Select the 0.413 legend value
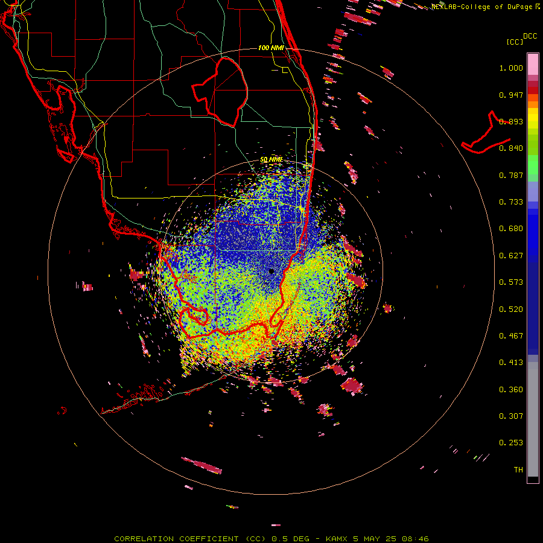The width and height of the screenshot is (543, 543). tap(511, 363)
